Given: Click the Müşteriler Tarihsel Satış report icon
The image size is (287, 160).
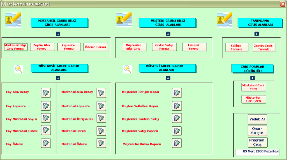Looking at the screenshot, I should (x=177, y=118).
